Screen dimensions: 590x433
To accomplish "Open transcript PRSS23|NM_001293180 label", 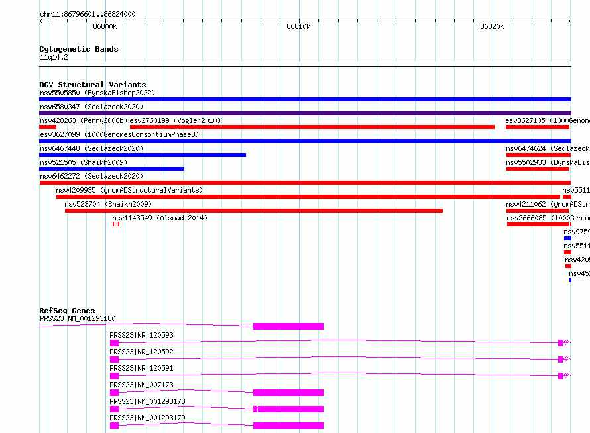I will tap(78, 318).
